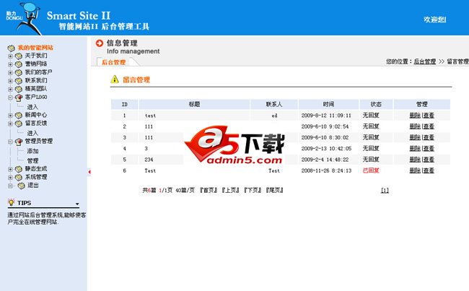
Task: Click the folder icon beside 静态生成
Action: (19, 169)
